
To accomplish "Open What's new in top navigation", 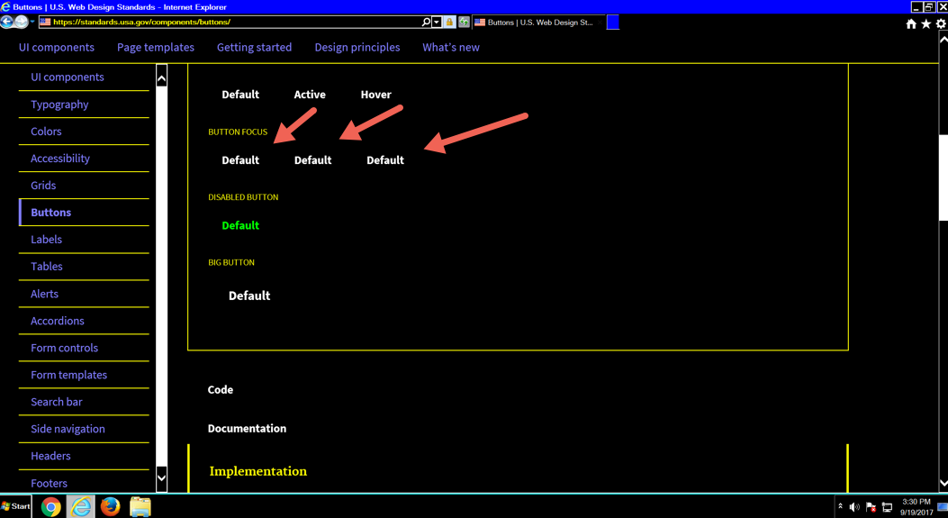I will point(451,47).
